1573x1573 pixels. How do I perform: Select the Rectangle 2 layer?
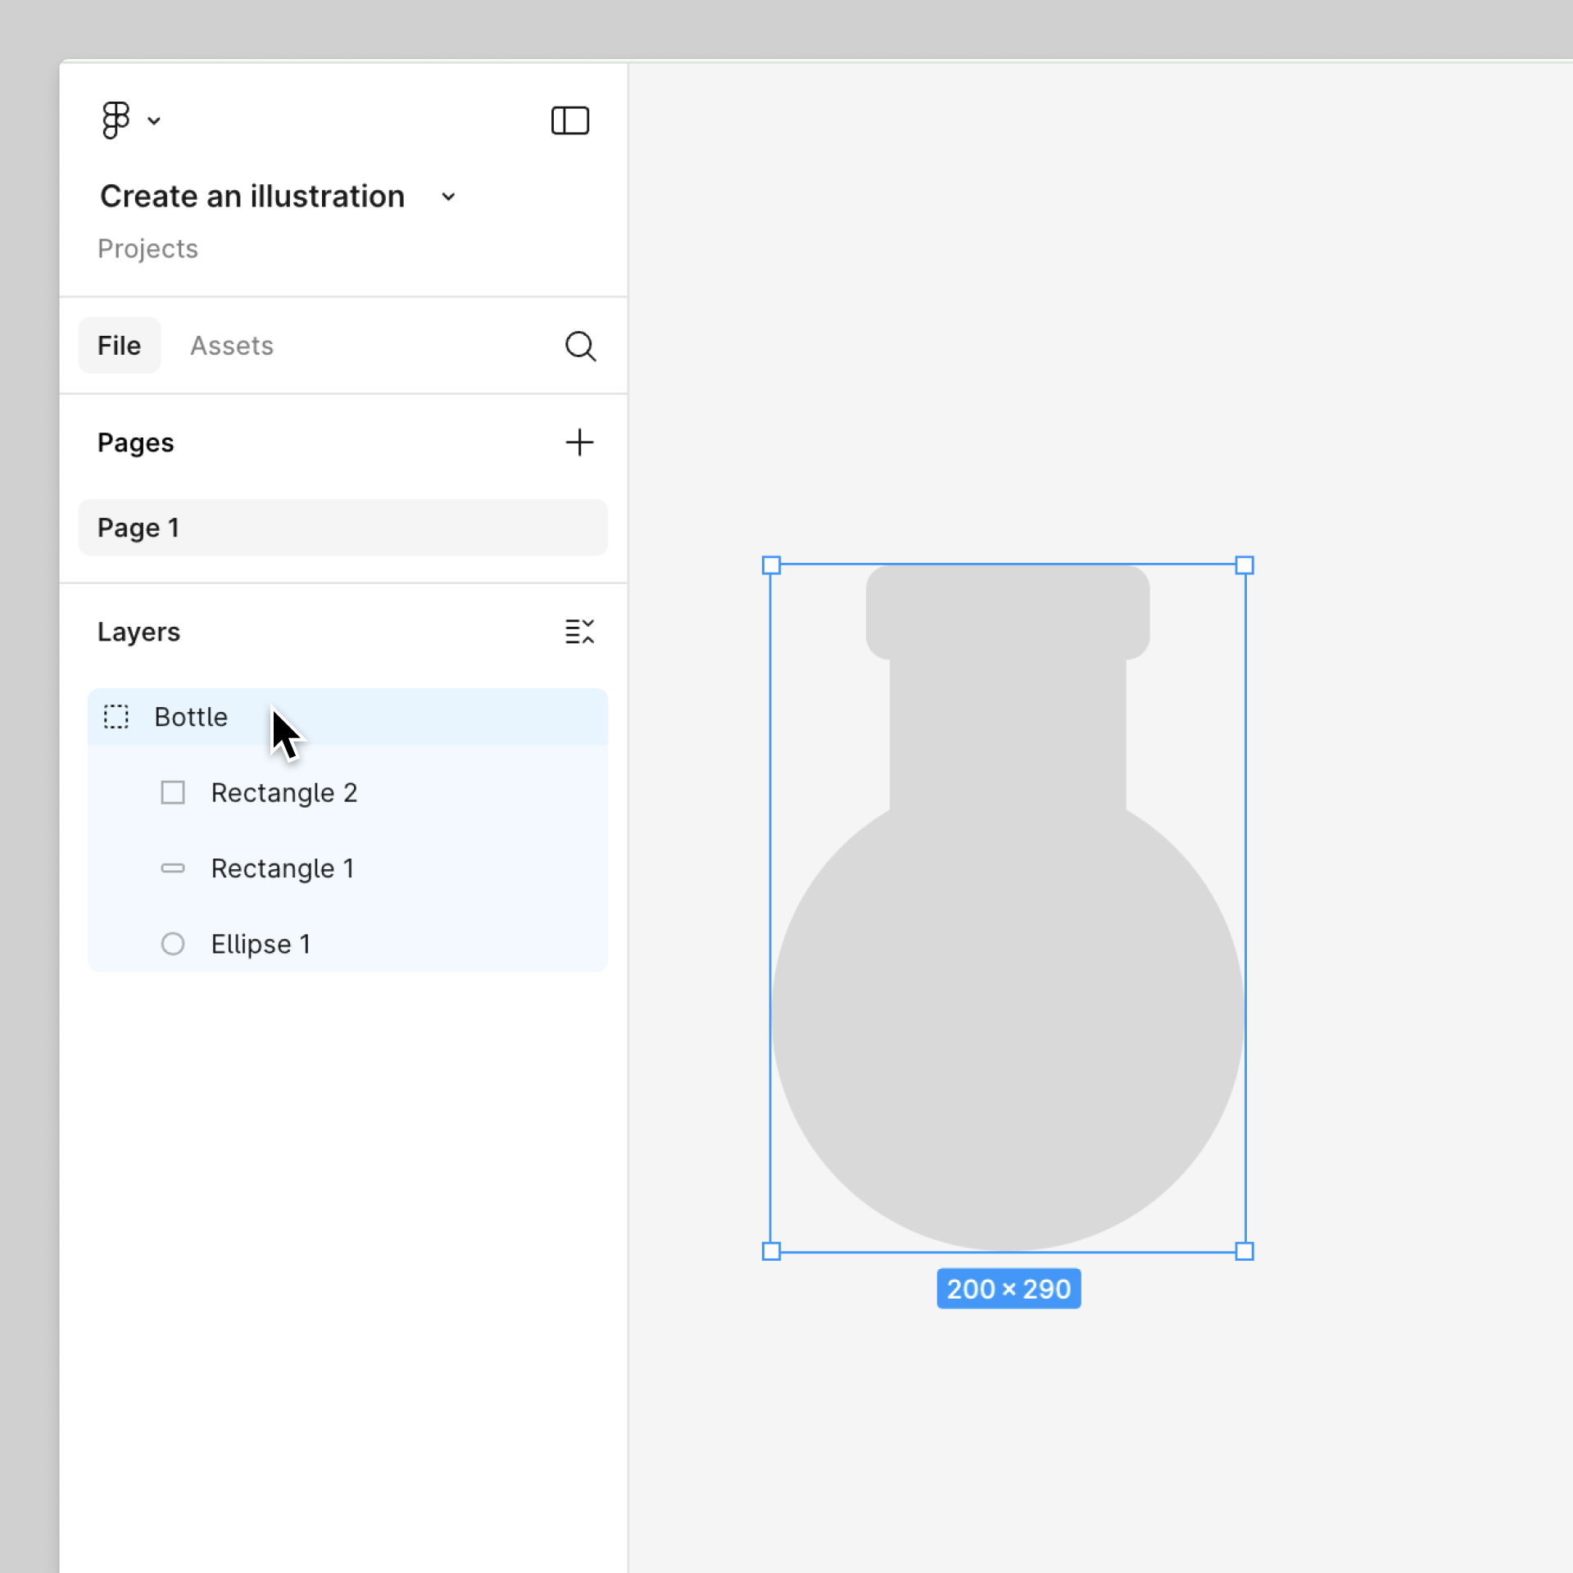283,792
